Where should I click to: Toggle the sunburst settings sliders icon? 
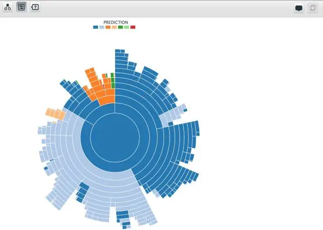point(21,7)
